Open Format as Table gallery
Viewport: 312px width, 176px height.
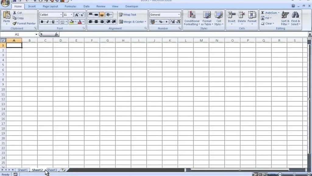(207, 18)
